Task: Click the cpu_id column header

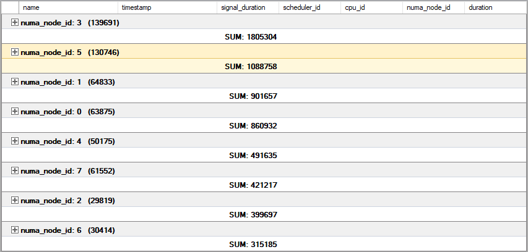Action: tap(371, 8)
